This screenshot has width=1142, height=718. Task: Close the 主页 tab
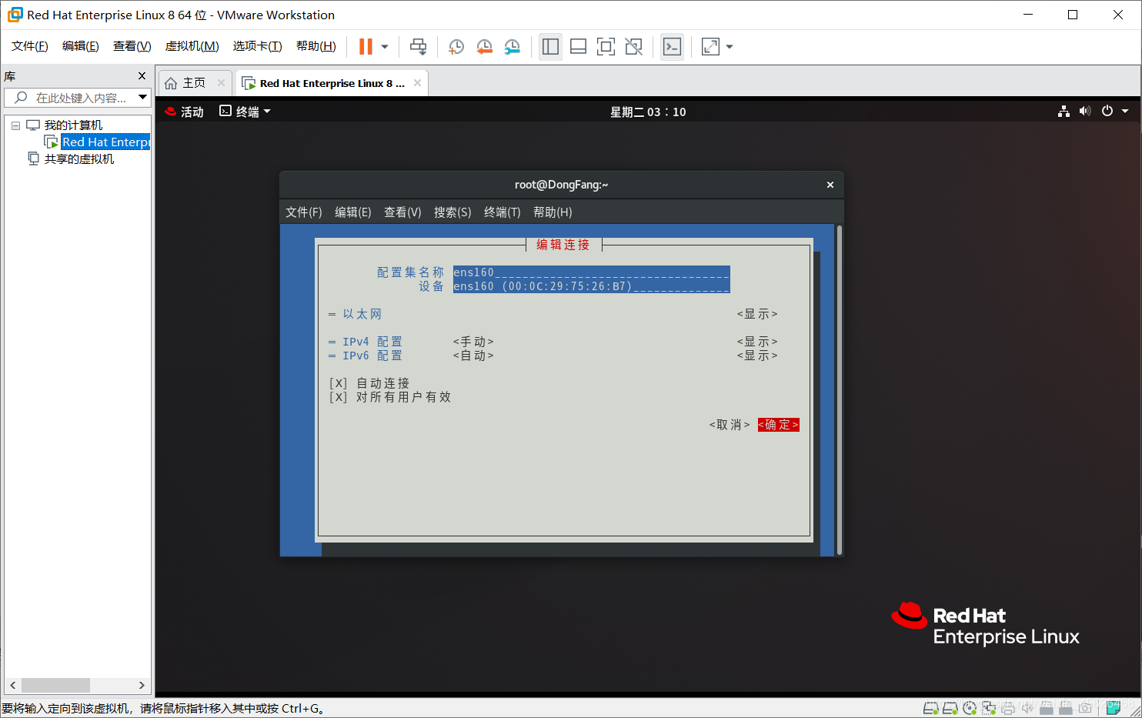(x=221, y=83)
